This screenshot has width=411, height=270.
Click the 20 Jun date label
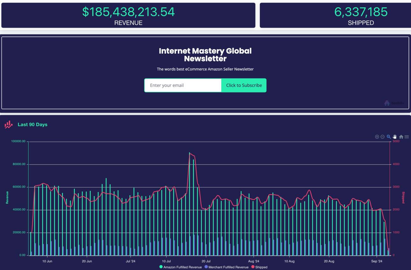[x=87, y=261]
